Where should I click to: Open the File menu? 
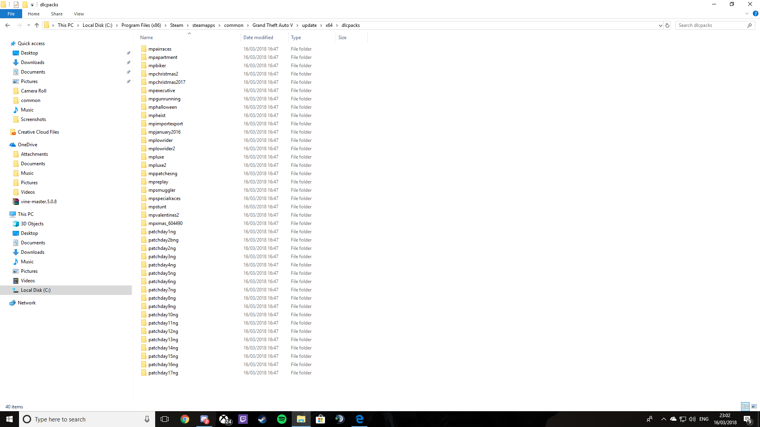(x=11, y=14)
